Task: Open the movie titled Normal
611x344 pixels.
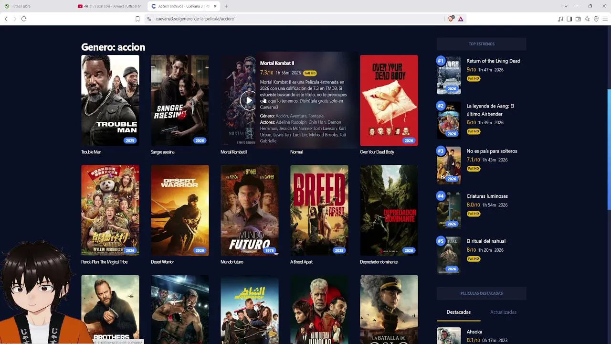Action: (296, 152)
